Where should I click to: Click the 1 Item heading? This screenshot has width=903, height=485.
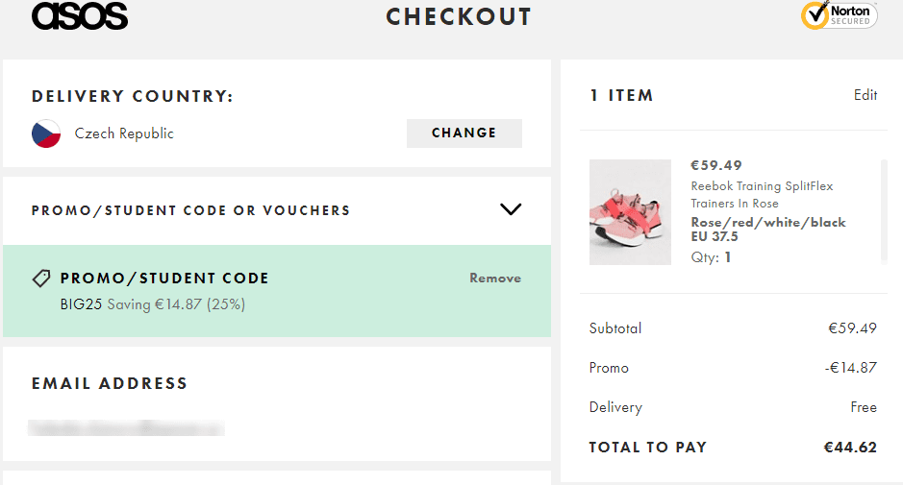621,95
